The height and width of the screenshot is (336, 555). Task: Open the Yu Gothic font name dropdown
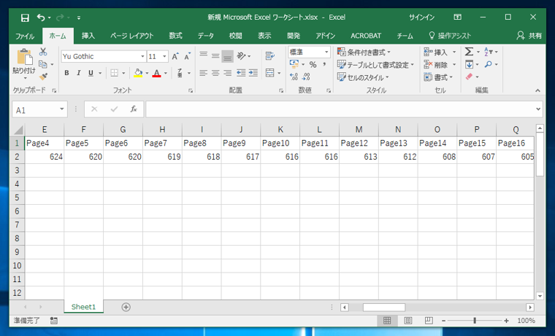142,57
